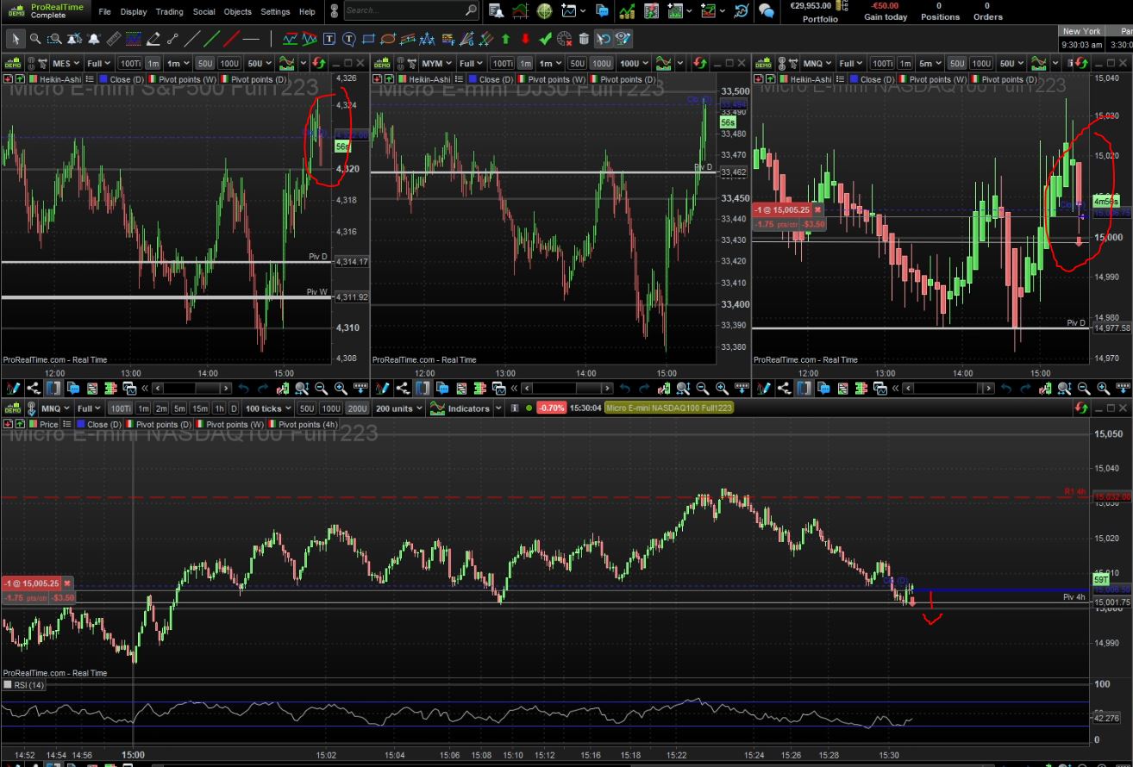Select 1h timeframe in bottom MNQ chart

coord(219,408)
